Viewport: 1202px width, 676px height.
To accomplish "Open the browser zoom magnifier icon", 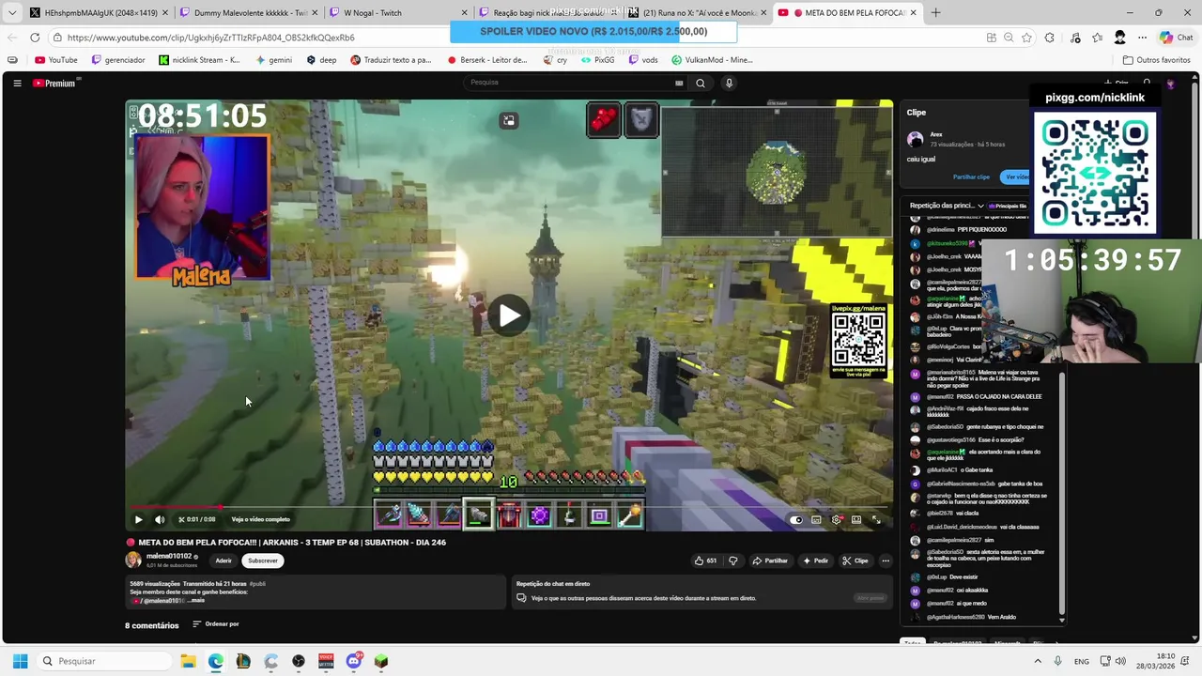I will pyautogui.click(x=1009, y=38).
